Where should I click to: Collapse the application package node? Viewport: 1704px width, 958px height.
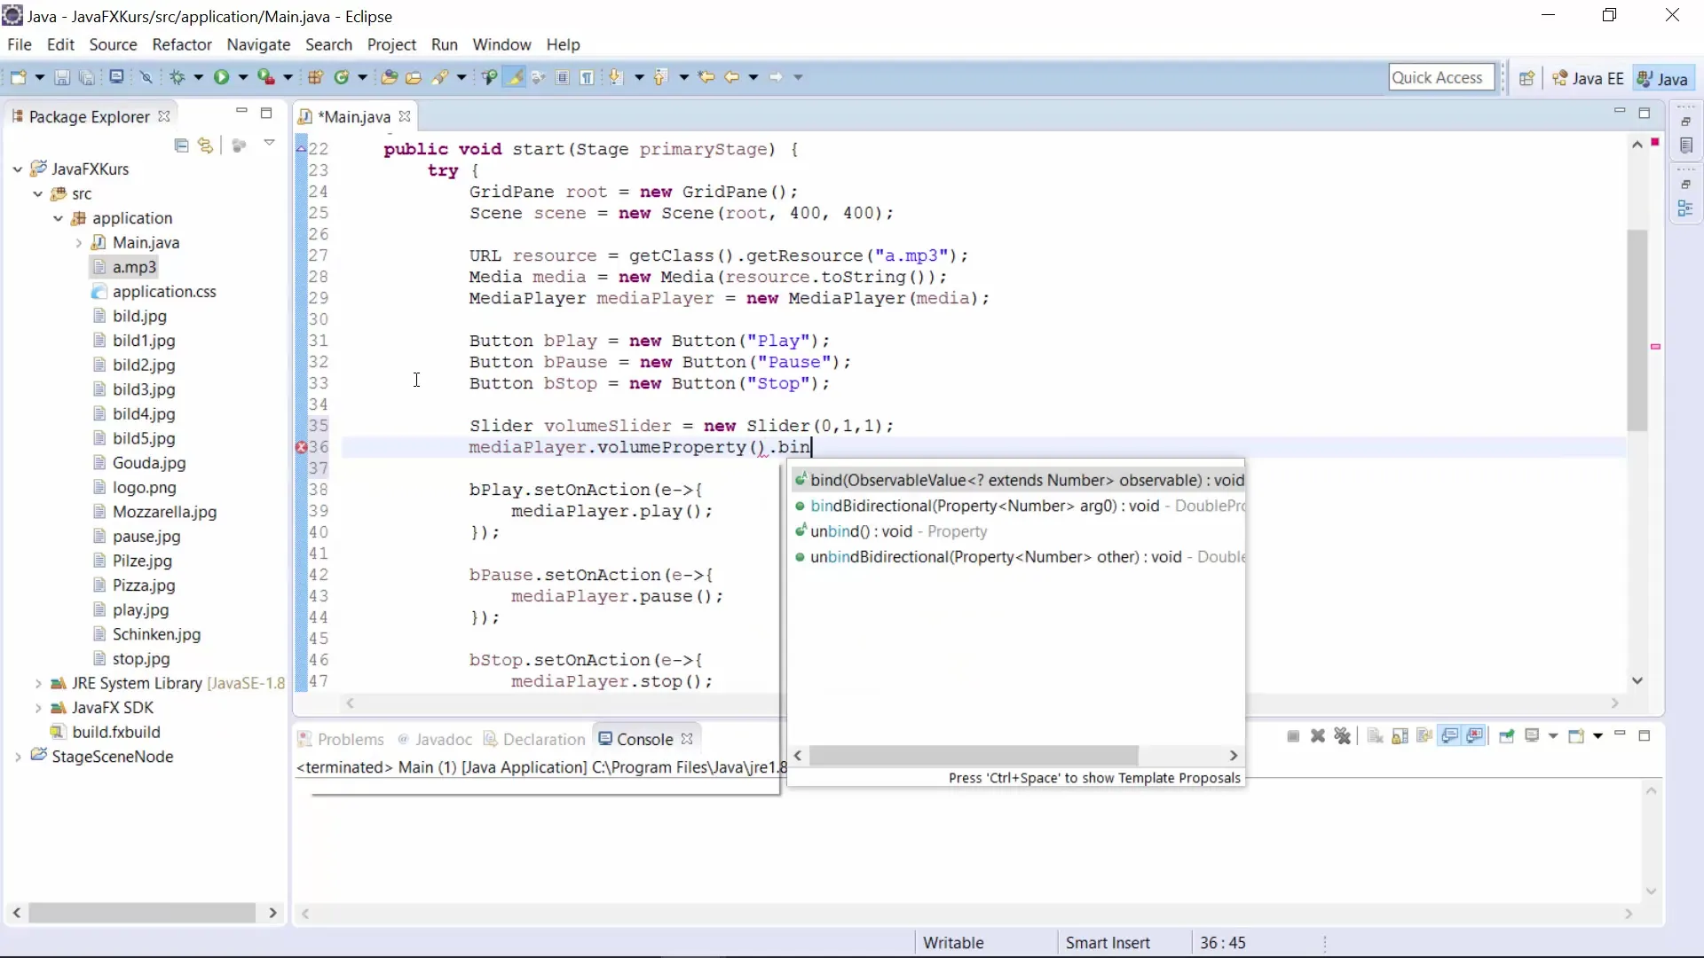tap(58, 218)
